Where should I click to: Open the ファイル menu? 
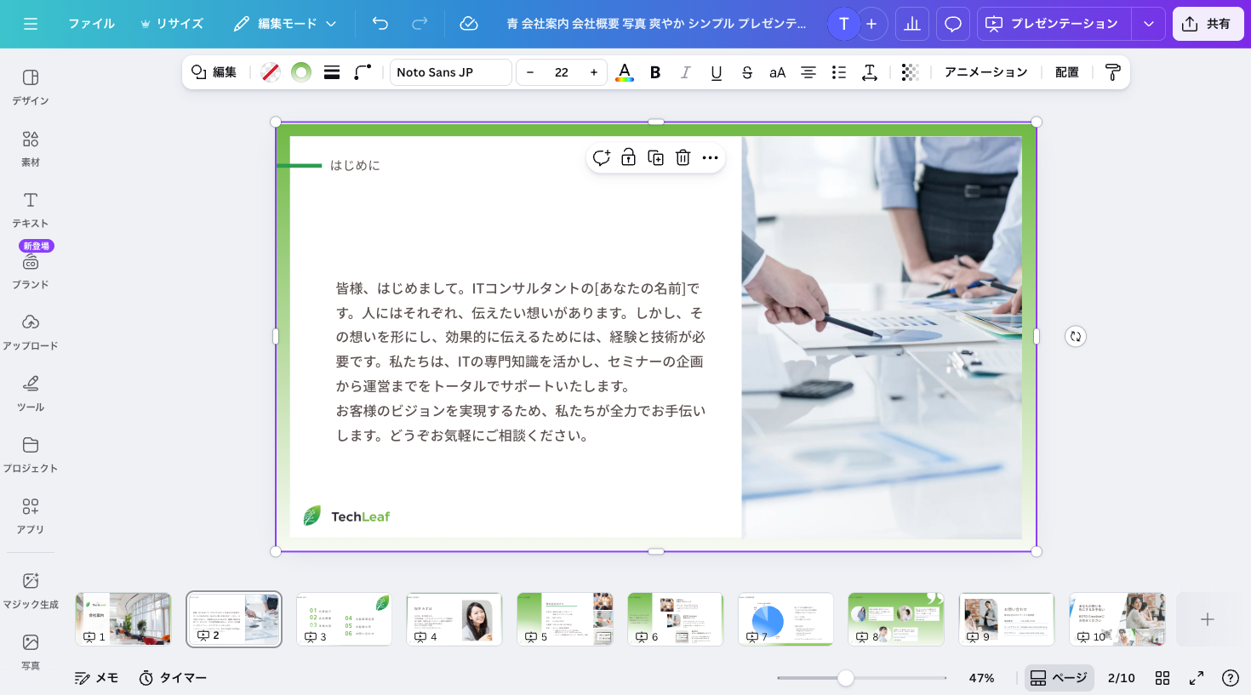click(91, 24)
